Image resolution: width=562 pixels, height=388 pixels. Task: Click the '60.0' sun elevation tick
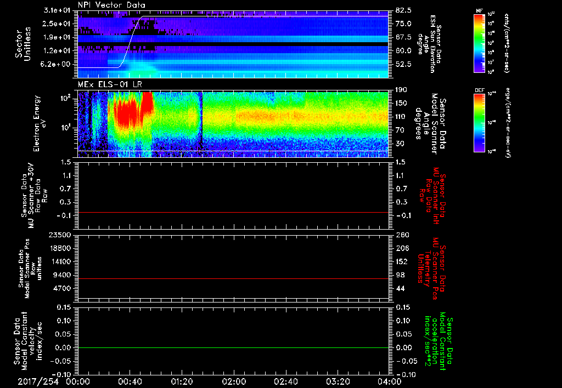(x=403, y=51)
